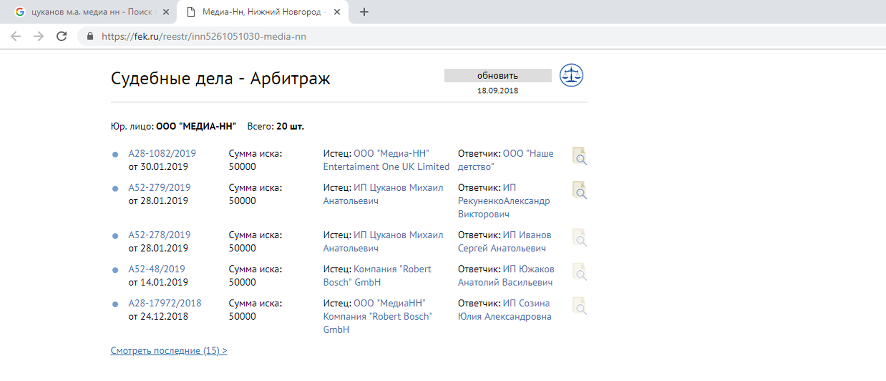Open case link А52-279/2019
This screenshot has height=381, width=886.
(x=159, y=187)
